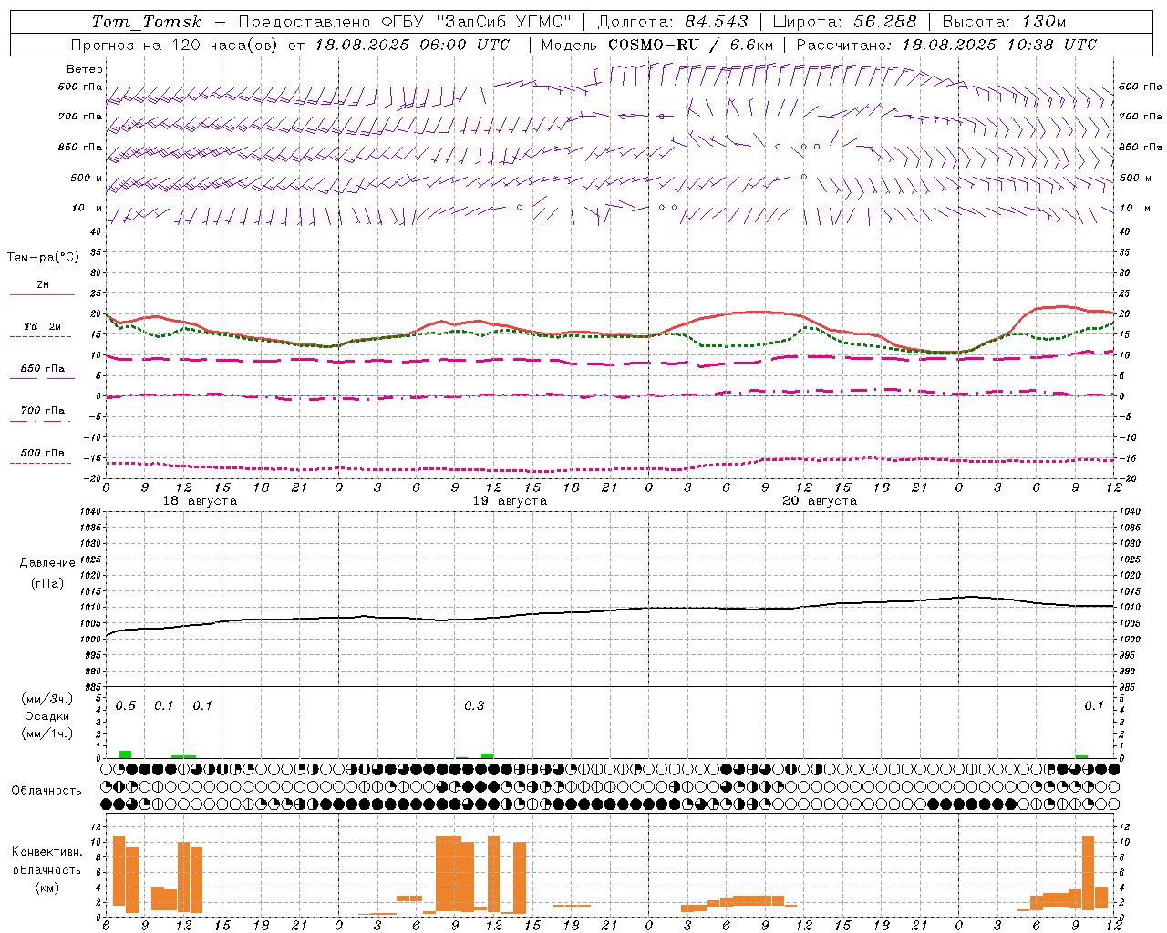Image resolution: width=1167 pixels, height=933 pixels.
Task: Click the "(гПа)" unit under Давление
Action: (x=46, y=583)
